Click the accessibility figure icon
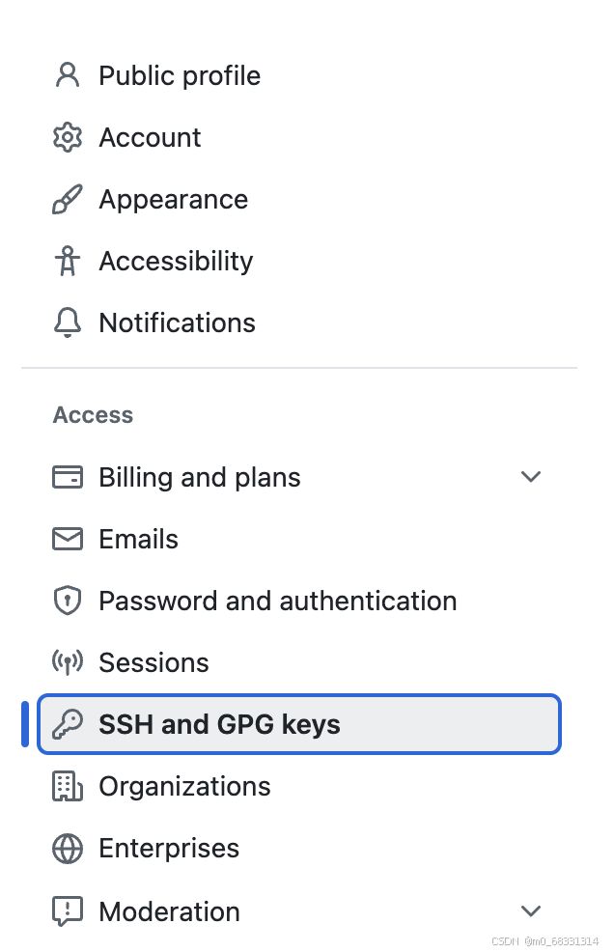Screen dimensions: 614x952 click(x=68, y=261)
